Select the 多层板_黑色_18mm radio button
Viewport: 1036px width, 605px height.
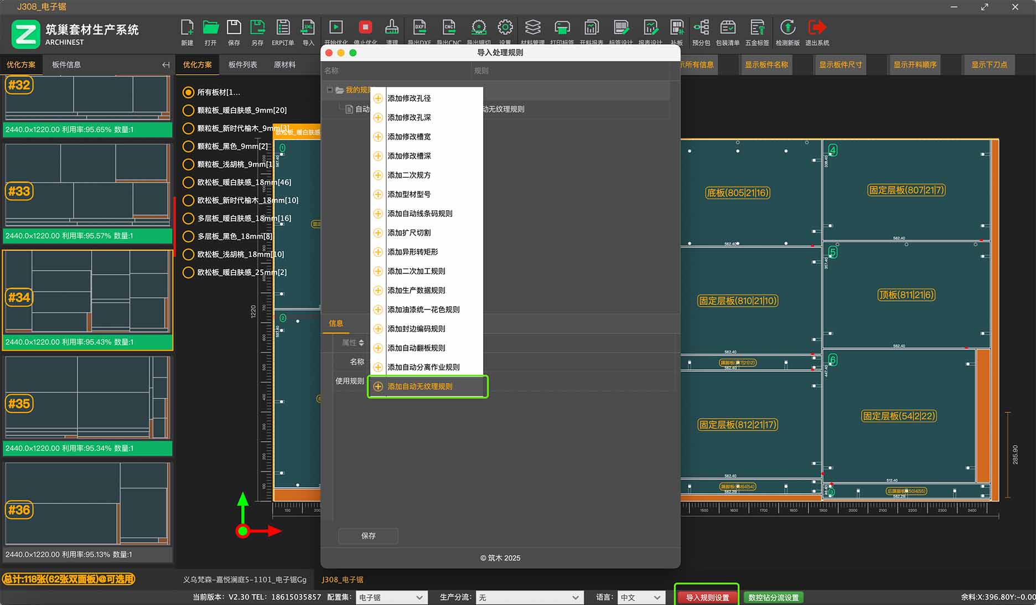tap(188, 236)
